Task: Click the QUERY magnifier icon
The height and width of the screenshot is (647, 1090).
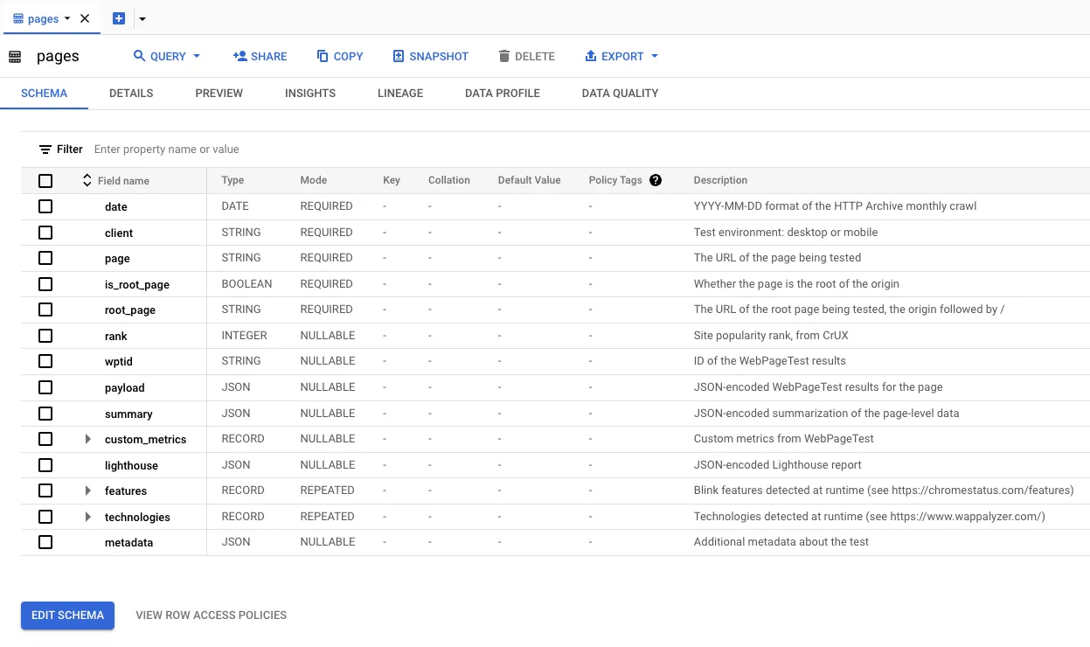Action: click(x=140, y=56)
